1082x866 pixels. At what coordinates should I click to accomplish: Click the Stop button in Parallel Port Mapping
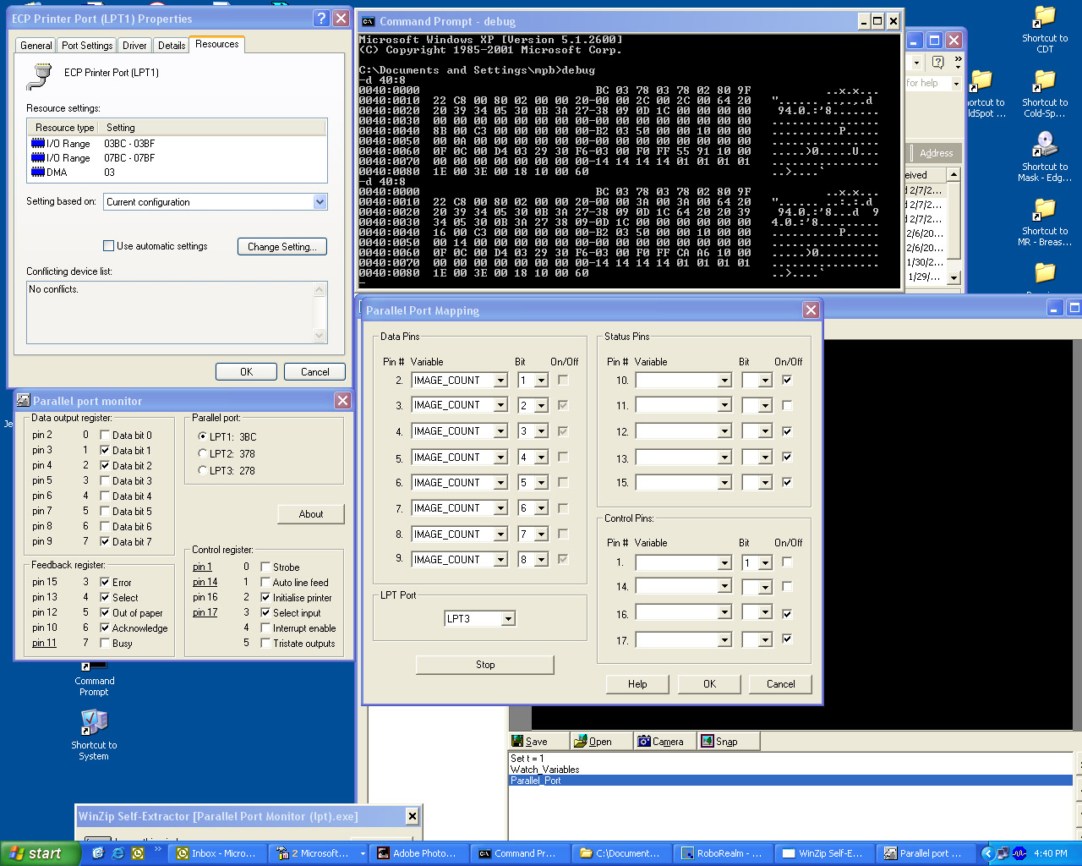click(485, 665)
